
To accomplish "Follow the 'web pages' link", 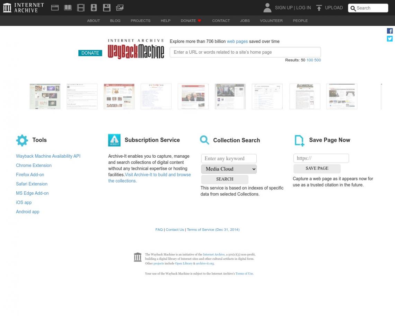I will tap(237, 41).
